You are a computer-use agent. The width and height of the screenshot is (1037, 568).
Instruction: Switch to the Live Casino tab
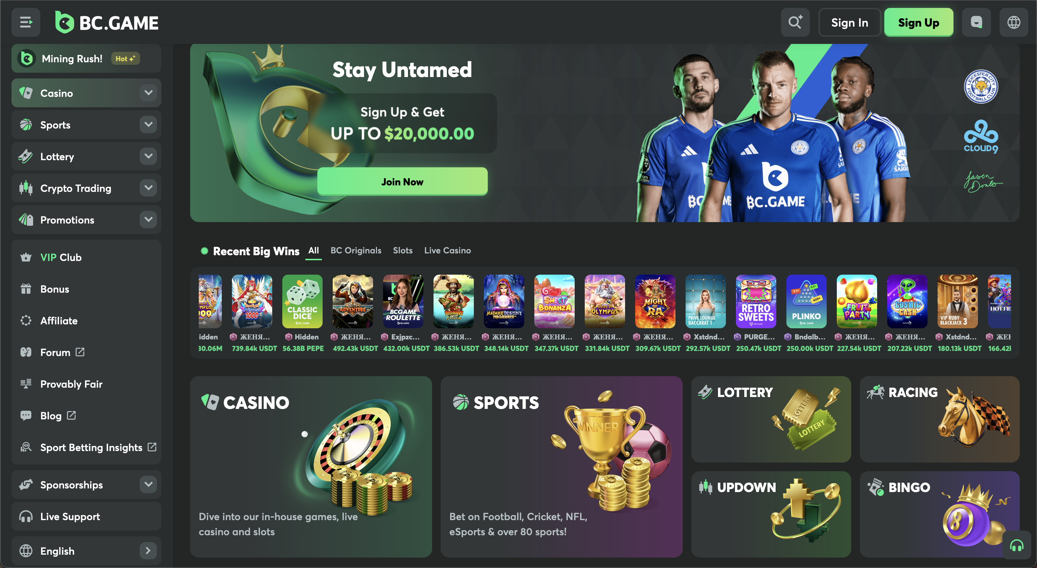coord(447,251)
